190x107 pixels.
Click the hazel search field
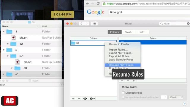coord(175,23)
